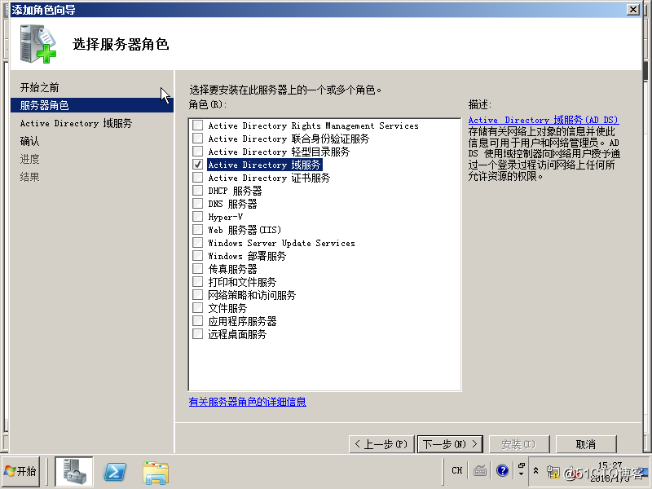The height and width of the screenshot is (489, 652).
Task: Go to 开始之前 wizard step
Action: pos(39,87)
